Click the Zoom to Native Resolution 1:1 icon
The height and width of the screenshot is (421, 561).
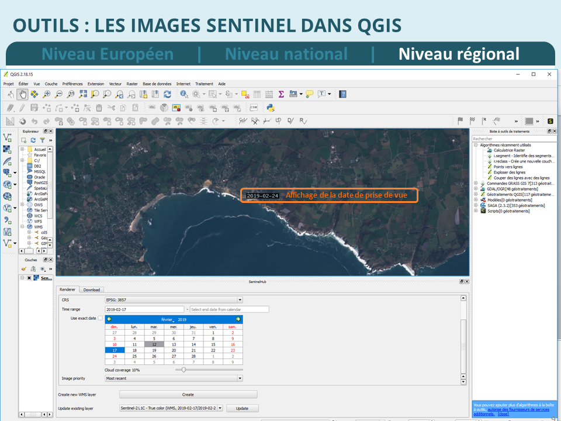pyautogui.click(x=71, y=94)
